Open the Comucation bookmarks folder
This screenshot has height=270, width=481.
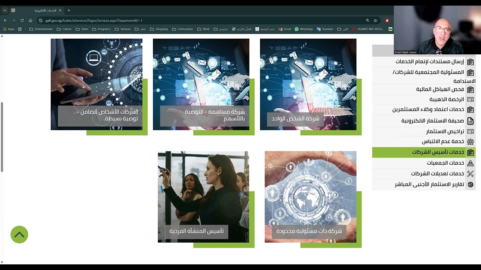(x=182, y=29)
